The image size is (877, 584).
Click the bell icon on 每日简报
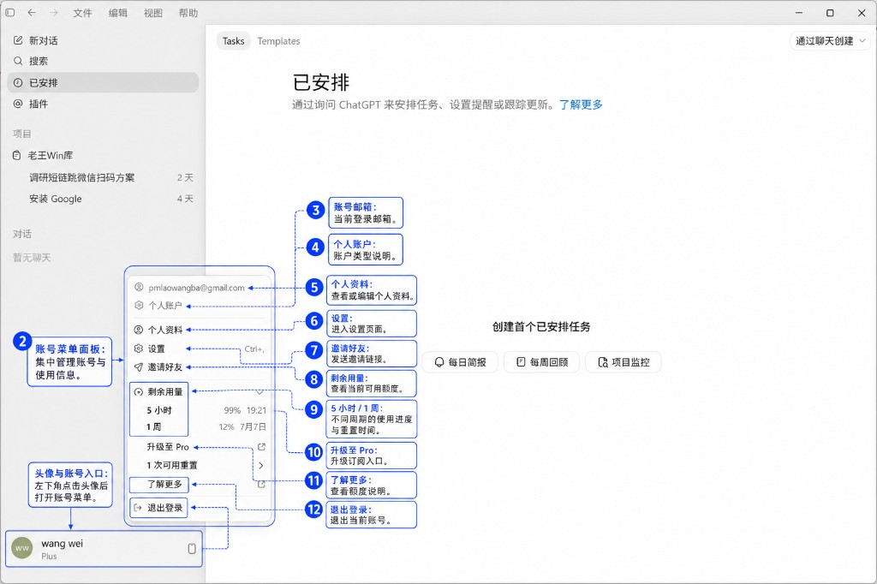coord(439,362)
